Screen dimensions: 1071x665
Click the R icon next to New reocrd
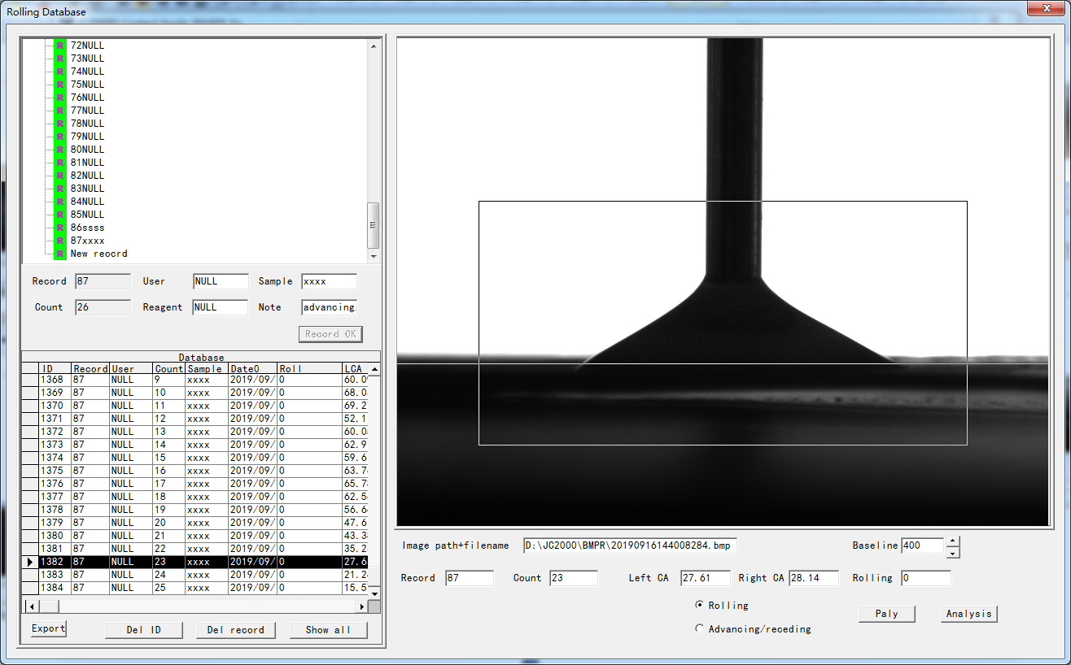point(60,254)
